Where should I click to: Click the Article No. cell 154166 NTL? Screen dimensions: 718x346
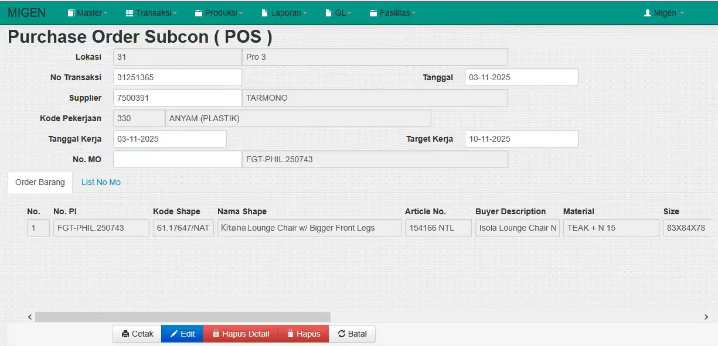click(x=438, y=228)
